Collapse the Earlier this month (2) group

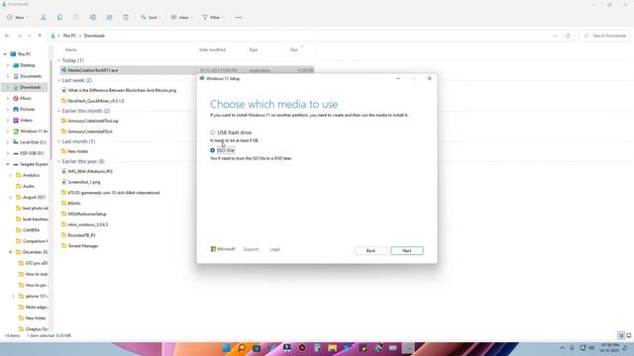pyautogui.click(x=59, y=111)
